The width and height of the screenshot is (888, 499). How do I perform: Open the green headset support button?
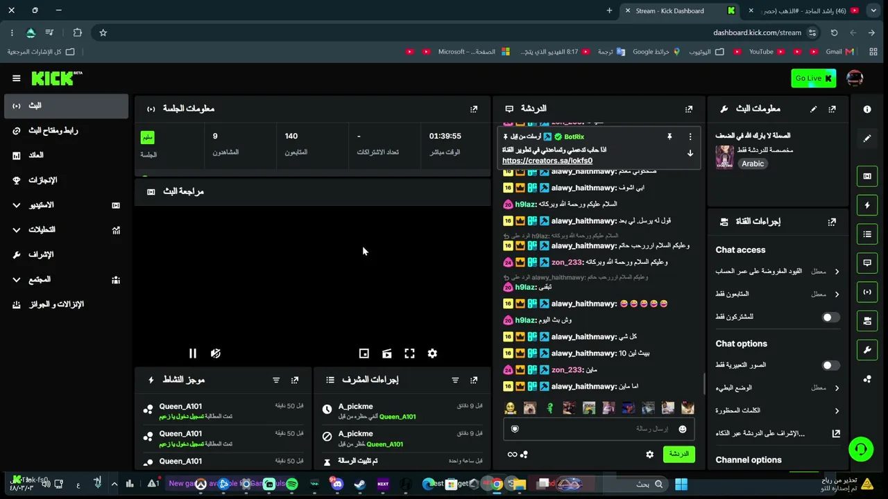pos(861,449)
